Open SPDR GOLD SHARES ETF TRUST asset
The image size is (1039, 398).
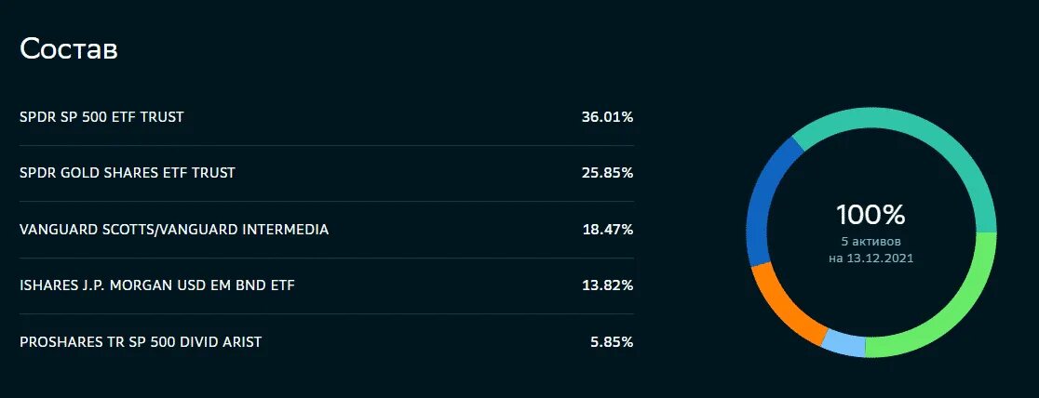click(x=327, y=174)
